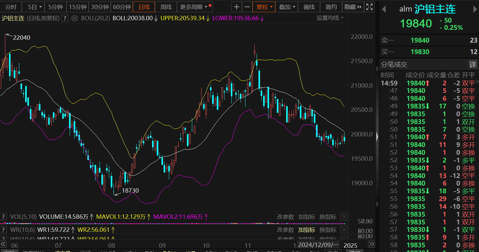This screenshot has width=479, height=252.
Task: Toggle the 画线 drawing mode
Action: pyautogui.click(x=309, y=7)
